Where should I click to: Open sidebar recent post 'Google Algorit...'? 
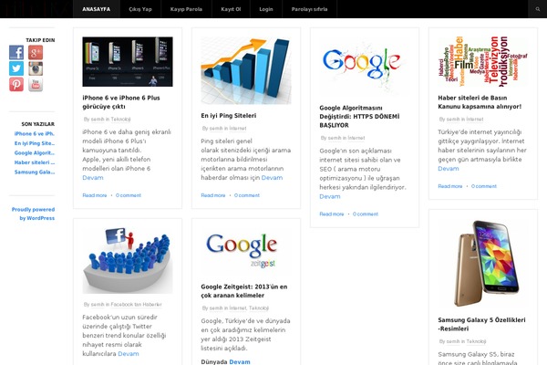pyautogui.click(x=35, y=153)
